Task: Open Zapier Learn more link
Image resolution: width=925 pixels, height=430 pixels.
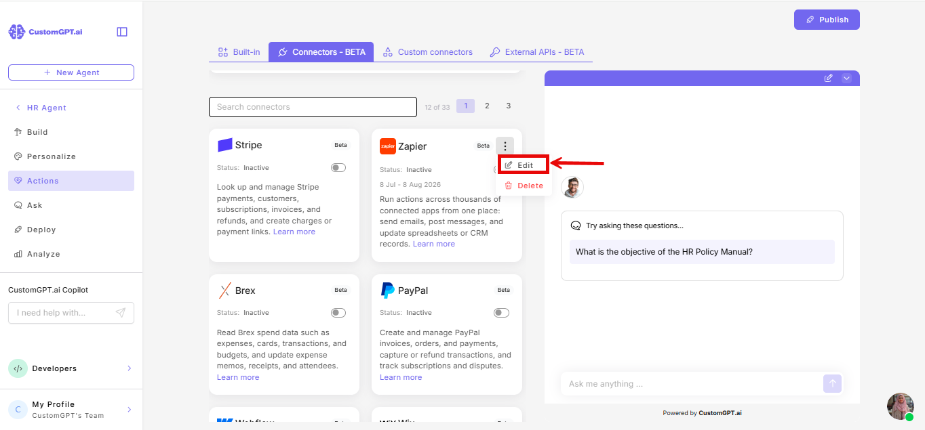Action: click(434, 244)
